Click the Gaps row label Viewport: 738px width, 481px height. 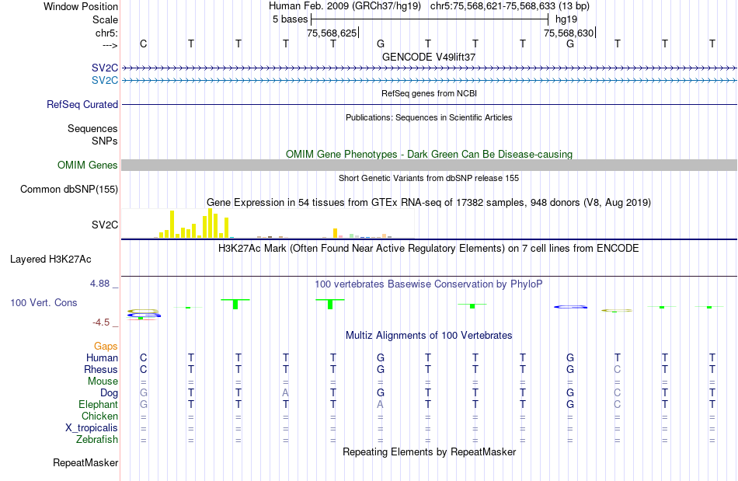point(106,347)
